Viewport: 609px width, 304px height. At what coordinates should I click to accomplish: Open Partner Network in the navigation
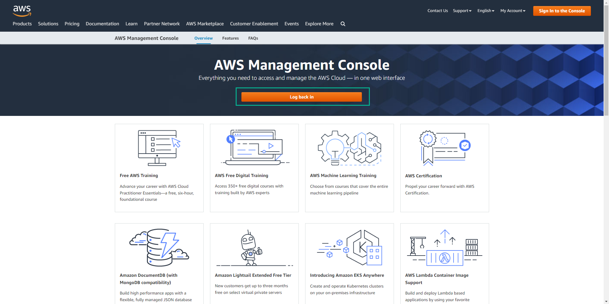tap(162, 24)
